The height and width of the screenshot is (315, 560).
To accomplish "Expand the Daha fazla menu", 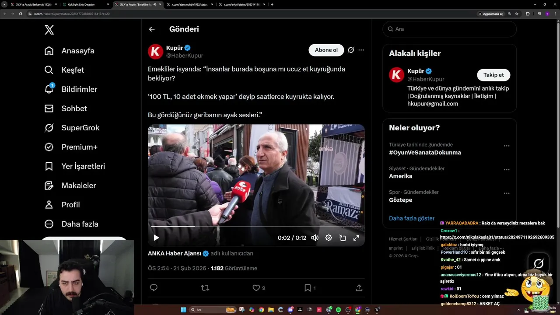I will [71, 224].
